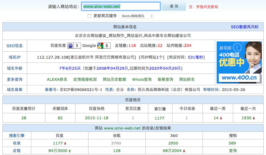
Task: Click the Baidu 收录 value 1177
Action: click(x=58, y=143)
